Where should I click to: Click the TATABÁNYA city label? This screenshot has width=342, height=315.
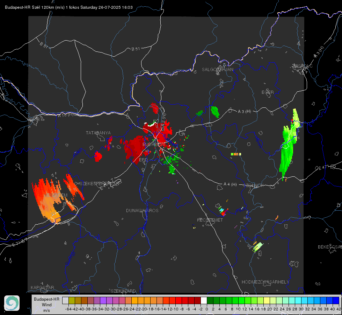coord(98,133)
